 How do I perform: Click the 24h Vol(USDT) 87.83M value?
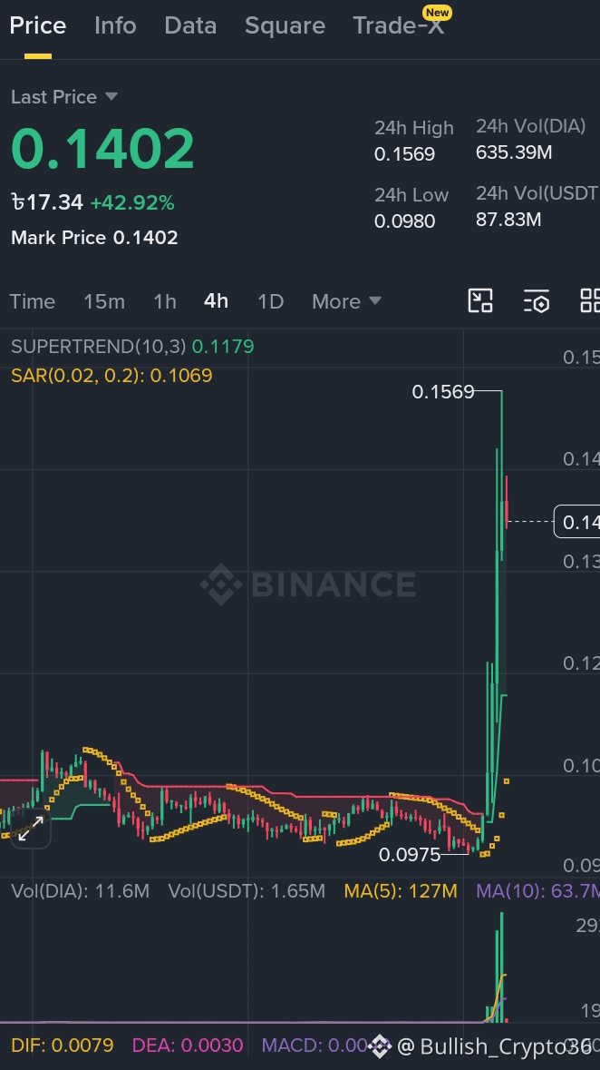(508, 220)
